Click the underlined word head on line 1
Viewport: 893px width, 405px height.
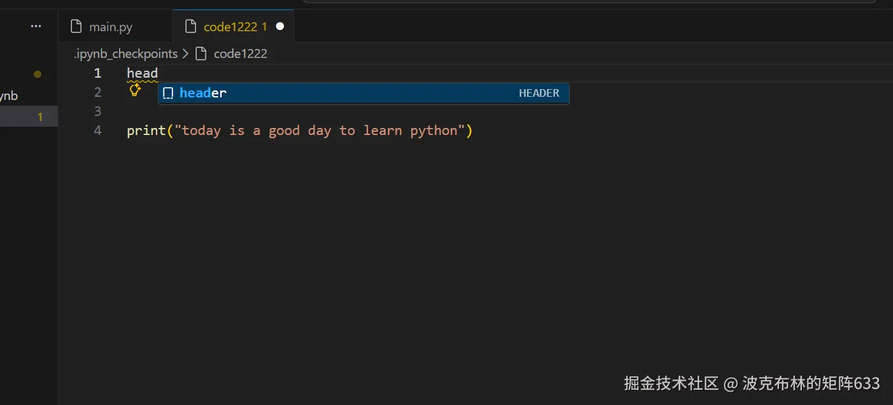tap(142, 73)
